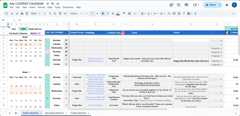
Task: Open the text rotation dropdown
Action: pyautogui.click(x=162, y=13)
